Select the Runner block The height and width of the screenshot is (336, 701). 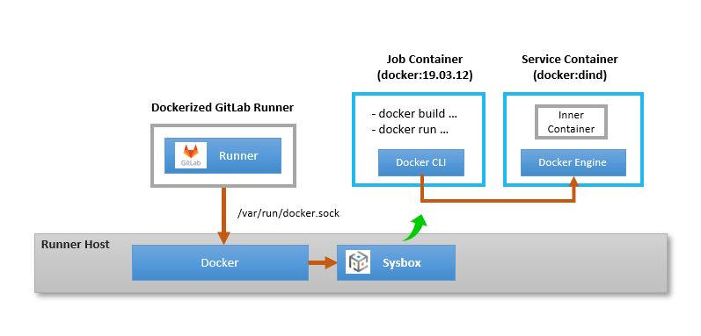(223, 155)
